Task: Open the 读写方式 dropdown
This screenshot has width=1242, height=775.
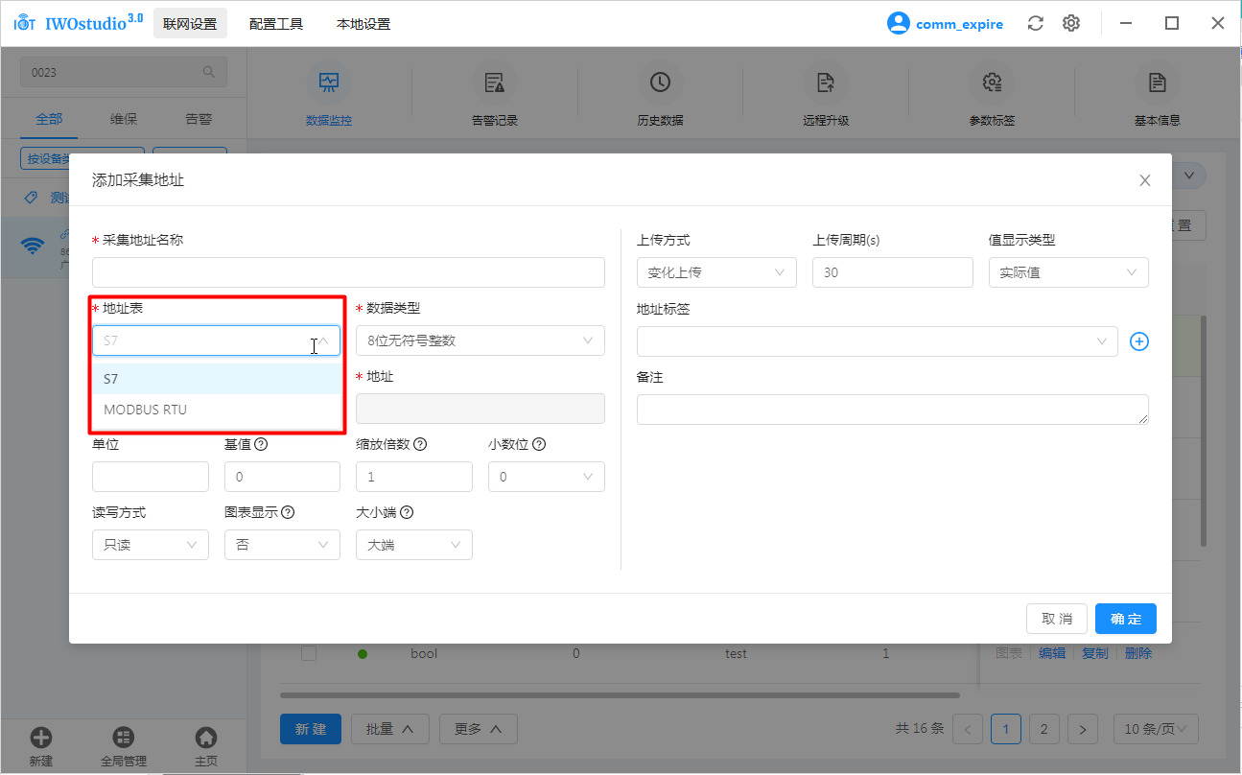Action: [x=150, y=545]
